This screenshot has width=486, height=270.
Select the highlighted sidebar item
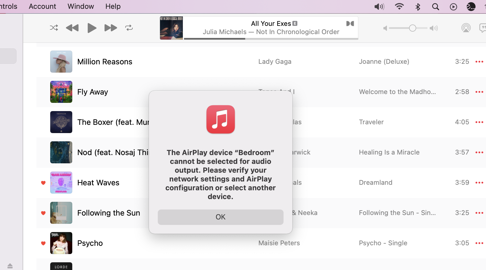[8, 56]
